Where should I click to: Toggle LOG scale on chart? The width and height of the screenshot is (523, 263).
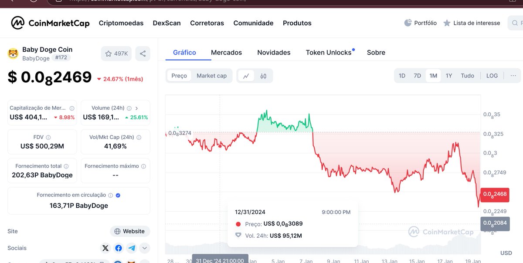[x=492, y=76]
